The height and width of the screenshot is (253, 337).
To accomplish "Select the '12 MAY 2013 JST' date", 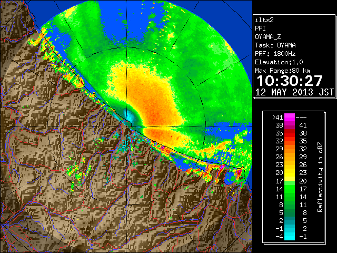I will (x=294, y=92).
